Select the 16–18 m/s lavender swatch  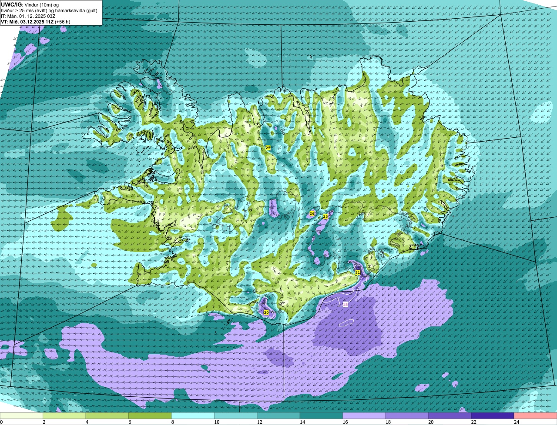click(x=364, y=415)
